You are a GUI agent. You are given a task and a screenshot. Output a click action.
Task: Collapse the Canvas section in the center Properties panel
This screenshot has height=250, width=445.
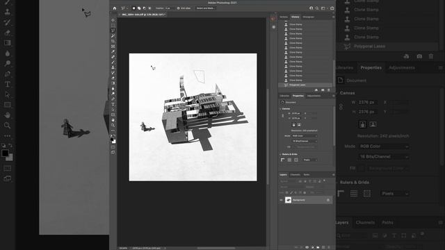tap(280, 109)
